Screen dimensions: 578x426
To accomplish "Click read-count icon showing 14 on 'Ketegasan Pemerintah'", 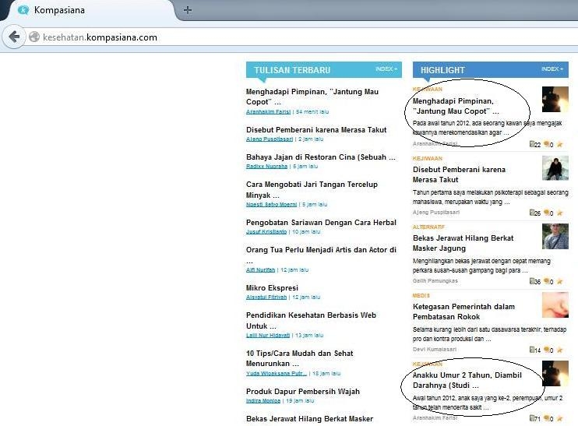I will click(531, 350).
